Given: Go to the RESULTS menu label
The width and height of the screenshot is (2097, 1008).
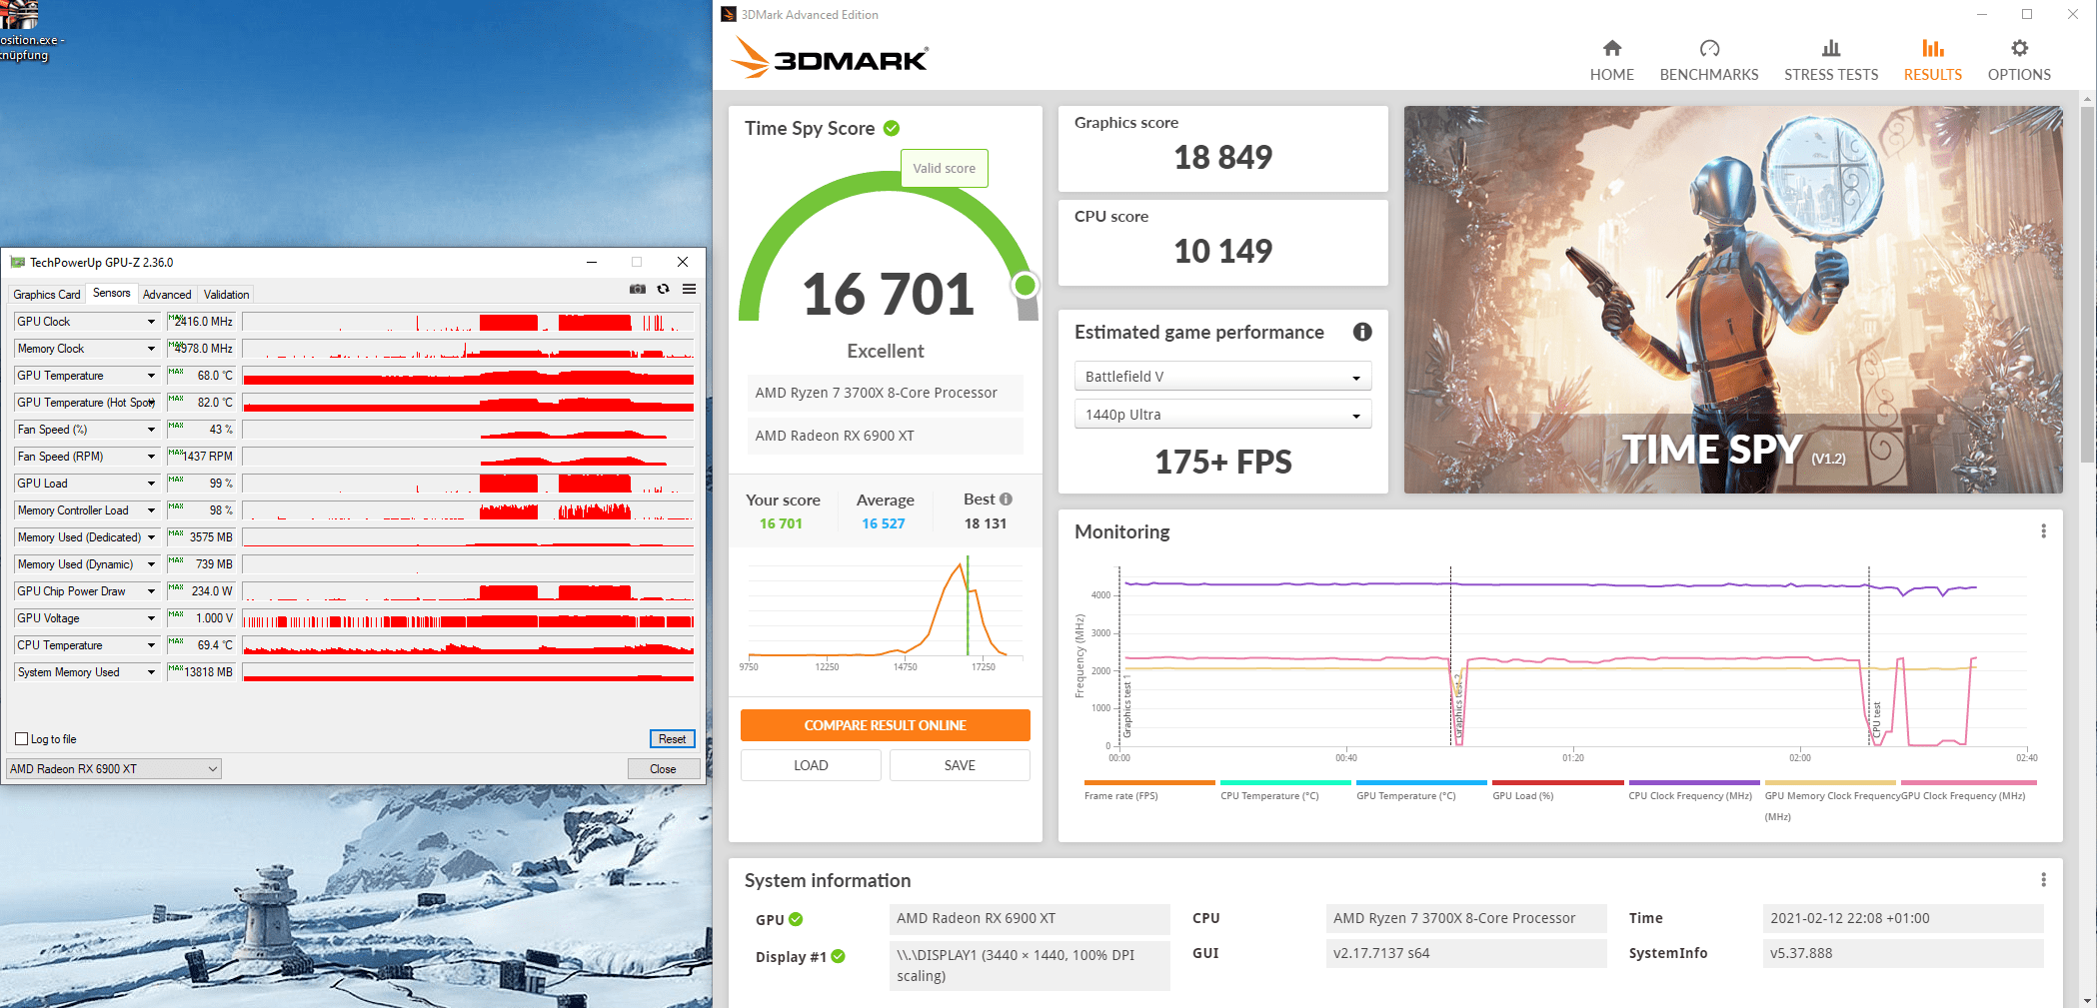Looking at the screenshot, I should (1932, 75).
